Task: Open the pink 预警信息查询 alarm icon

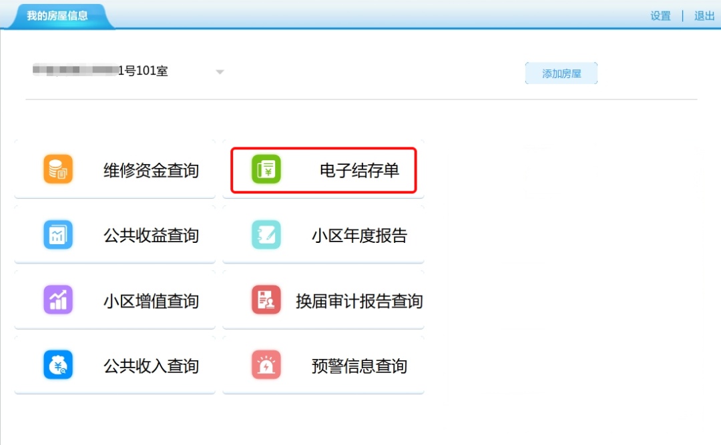Action: tap(266, 365)
